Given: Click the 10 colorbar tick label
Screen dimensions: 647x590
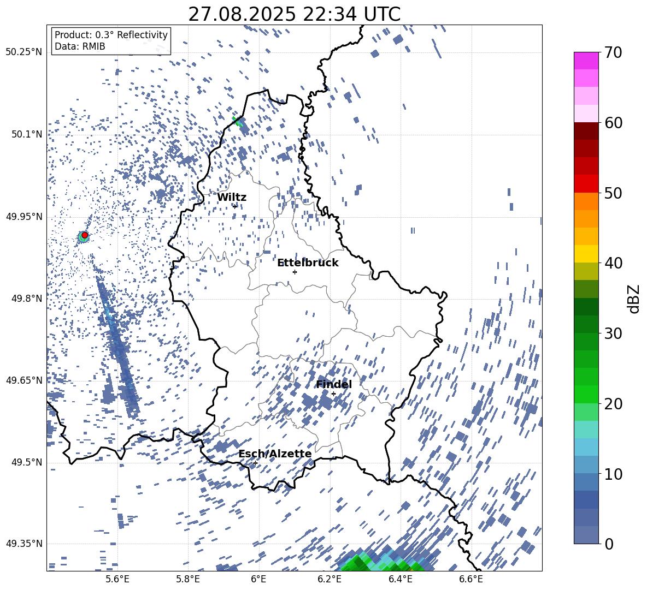Looking at the screenshot, I should click(x=613, y=474).
